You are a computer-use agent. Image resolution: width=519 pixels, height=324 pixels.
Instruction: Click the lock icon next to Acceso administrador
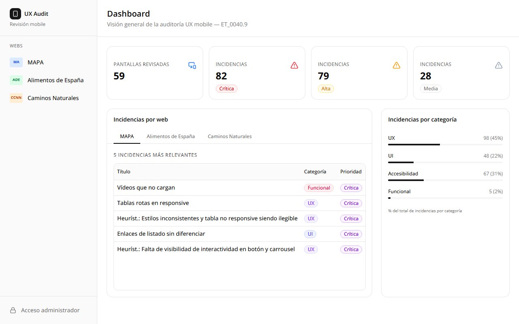tap(13, 310)
